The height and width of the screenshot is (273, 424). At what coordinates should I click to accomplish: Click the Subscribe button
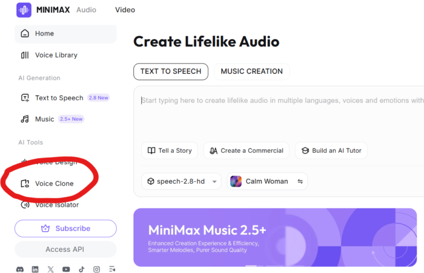click(x=65, y=228)
